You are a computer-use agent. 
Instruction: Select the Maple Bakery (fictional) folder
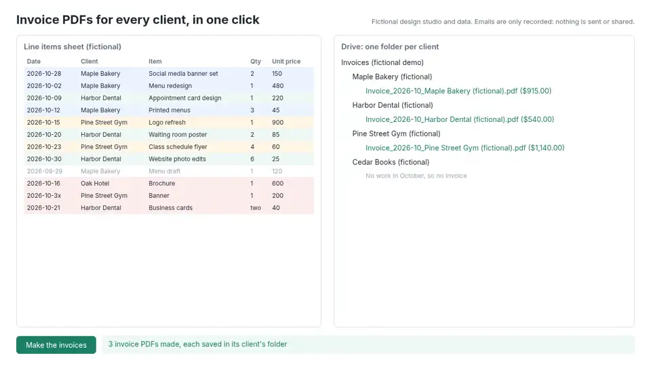392,77
